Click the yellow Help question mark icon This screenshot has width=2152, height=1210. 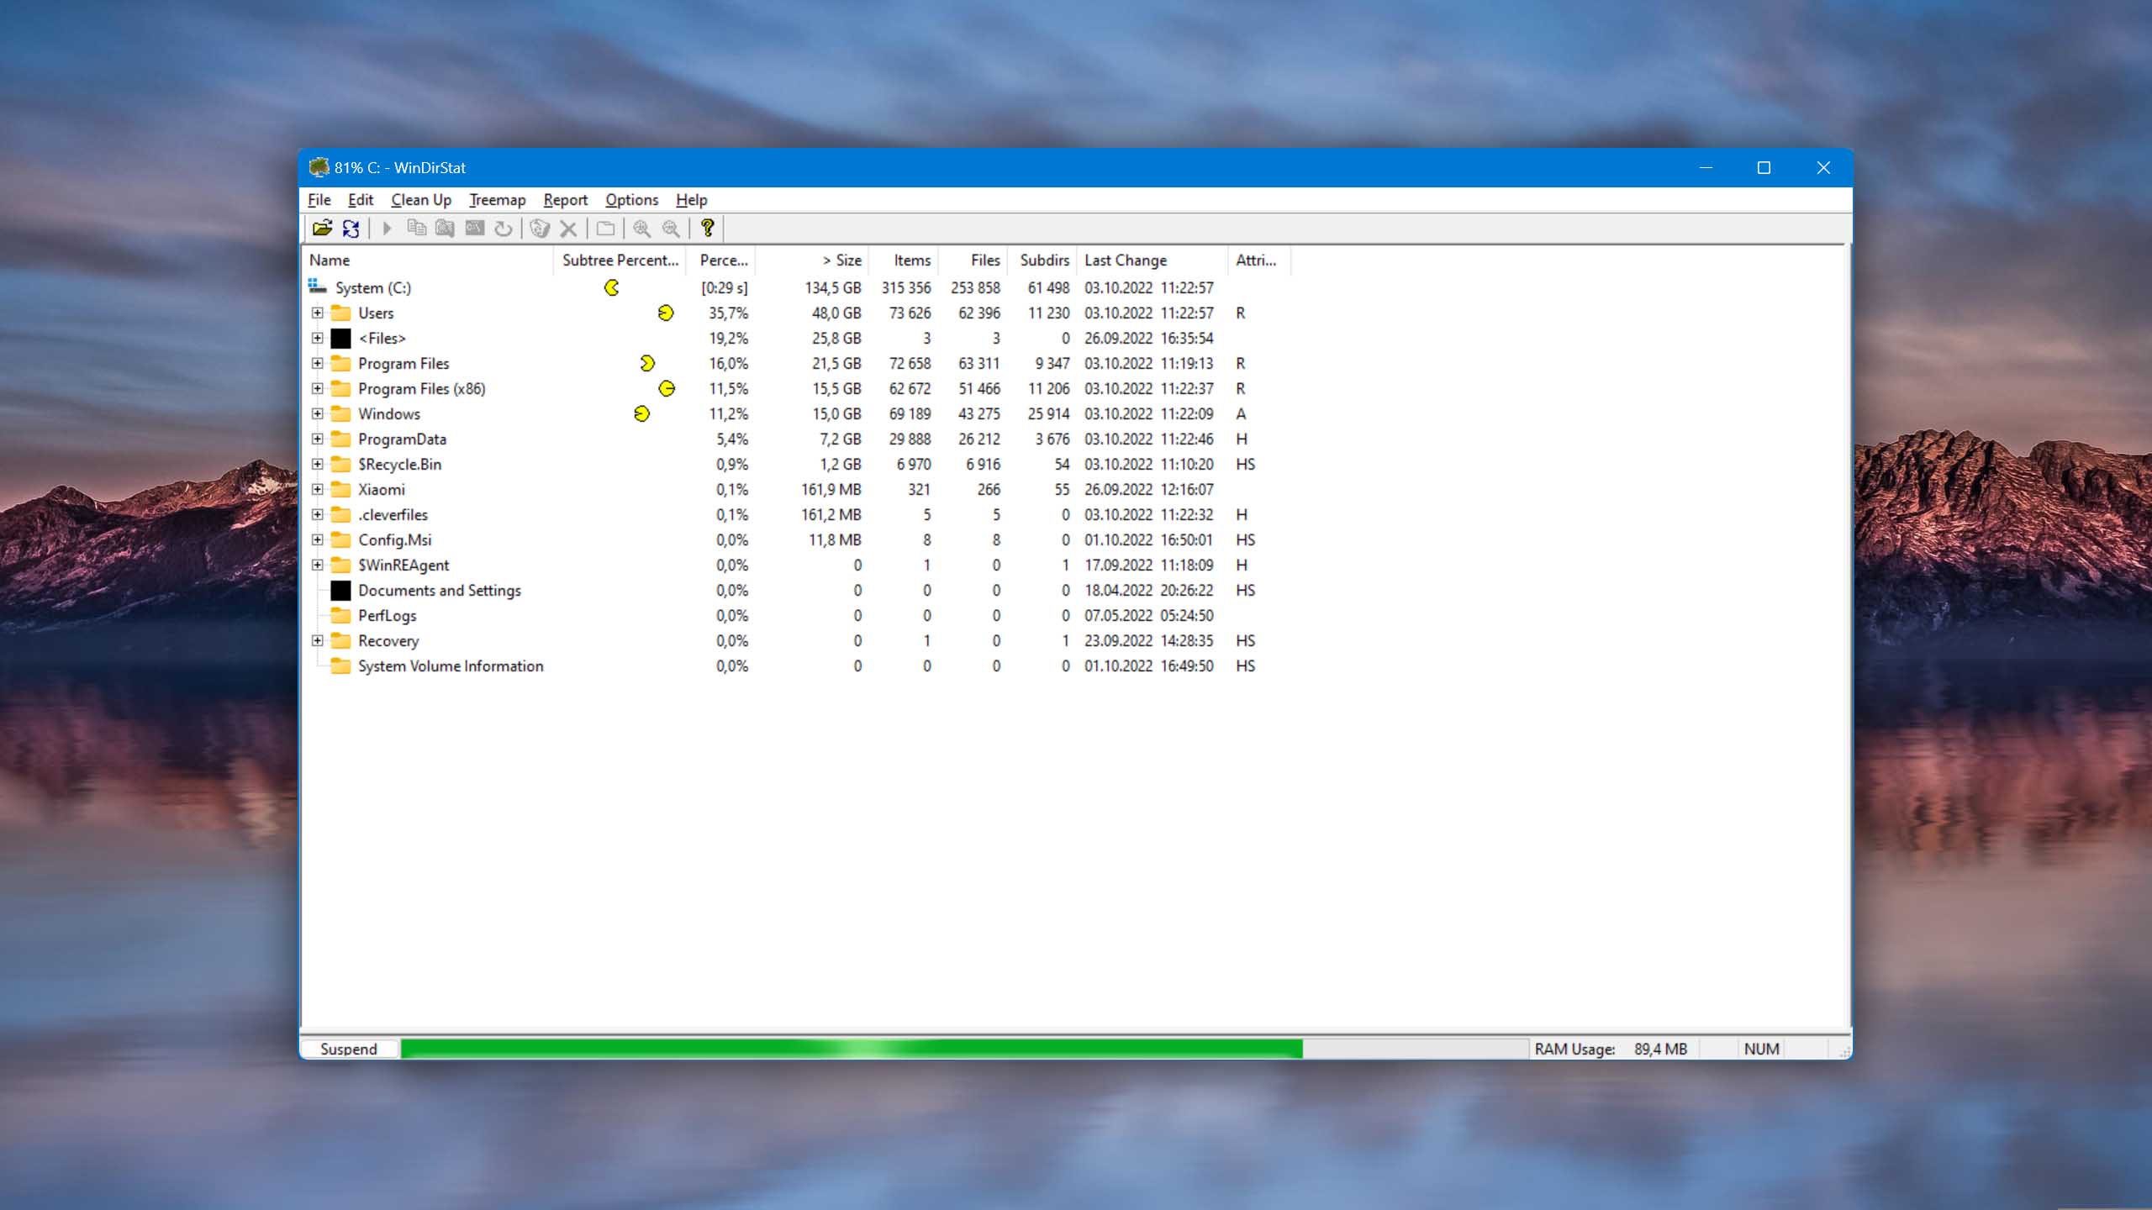coord(707,228)
